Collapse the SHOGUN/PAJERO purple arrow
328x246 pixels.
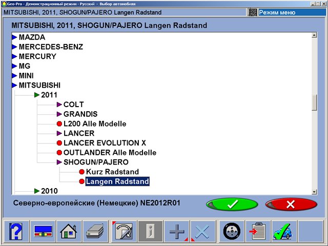click(x=59, y=162)
